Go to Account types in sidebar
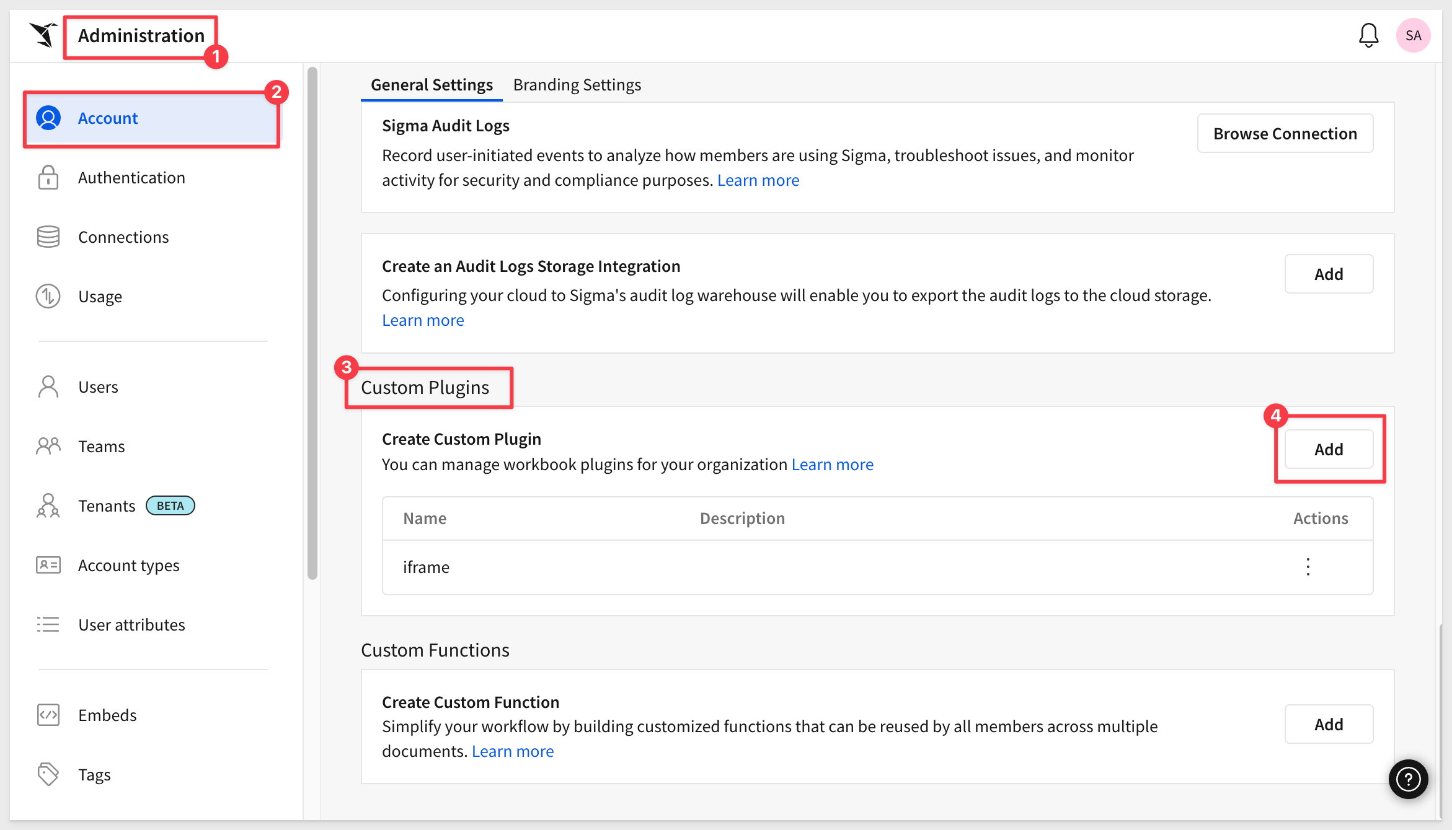The height and width of the screenshot is (830, 1452). (x=128, y=565)
